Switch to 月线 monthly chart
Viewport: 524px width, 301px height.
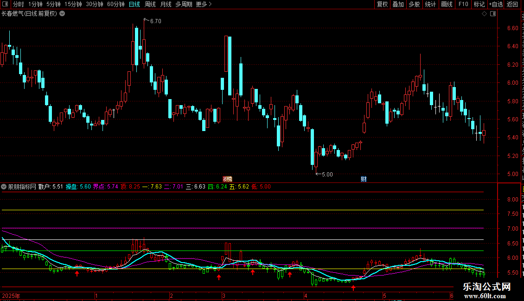166,4
